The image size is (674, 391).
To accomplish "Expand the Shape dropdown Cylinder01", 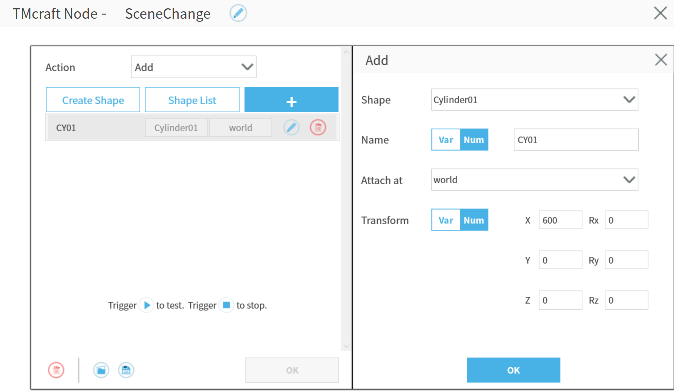I will pyautogui.click(x=534, y=100).
